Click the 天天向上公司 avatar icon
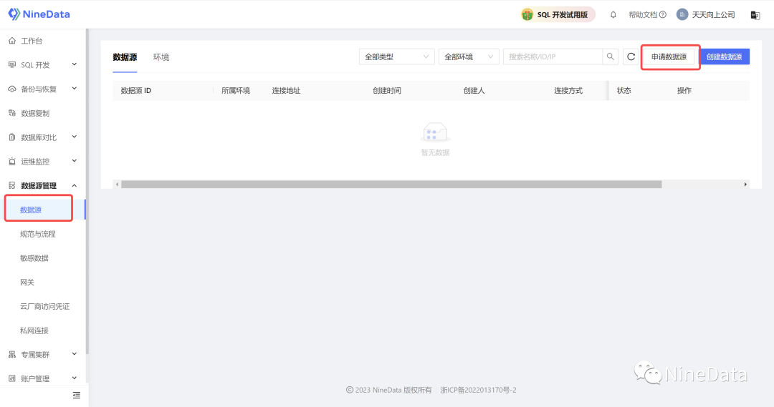774x407 pixels. pos(682,15)
